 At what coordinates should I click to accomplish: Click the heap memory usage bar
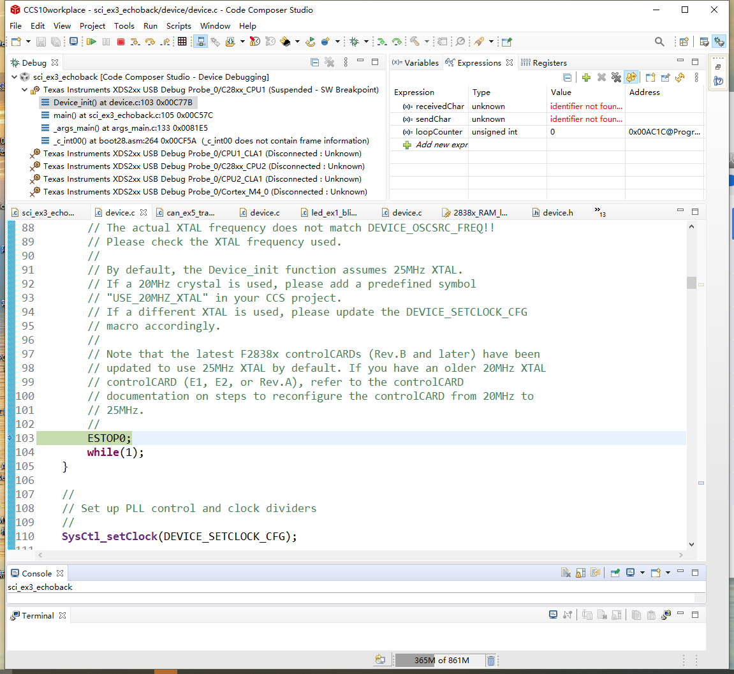[440, 660]
